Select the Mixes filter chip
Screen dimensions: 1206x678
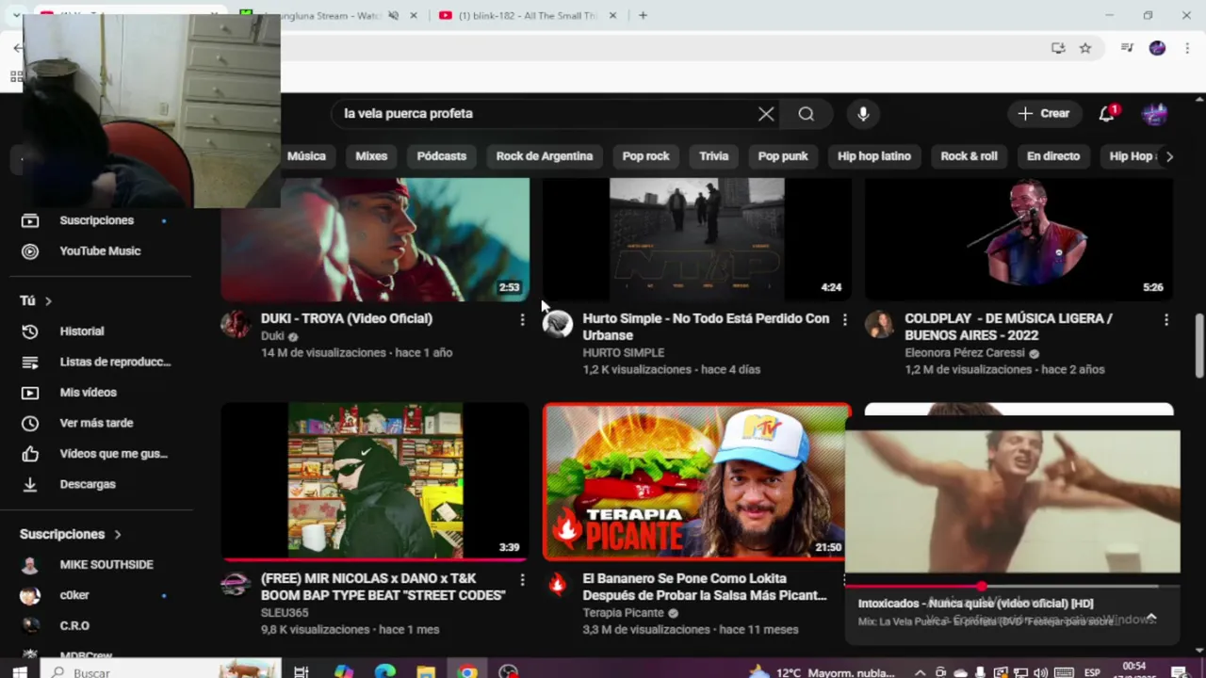[371, 156]
